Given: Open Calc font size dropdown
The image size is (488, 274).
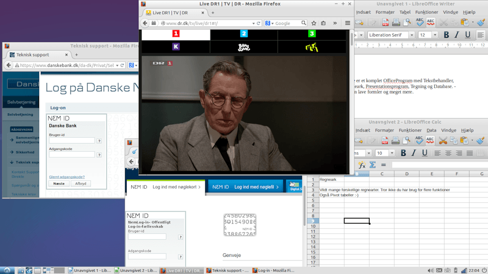Looking at the screenshot, I should click(392, 153).
